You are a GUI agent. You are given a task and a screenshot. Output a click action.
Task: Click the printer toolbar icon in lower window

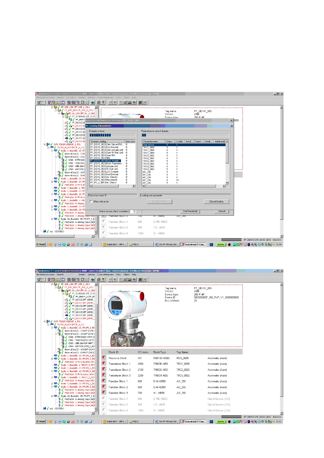(x=98, y=279)
